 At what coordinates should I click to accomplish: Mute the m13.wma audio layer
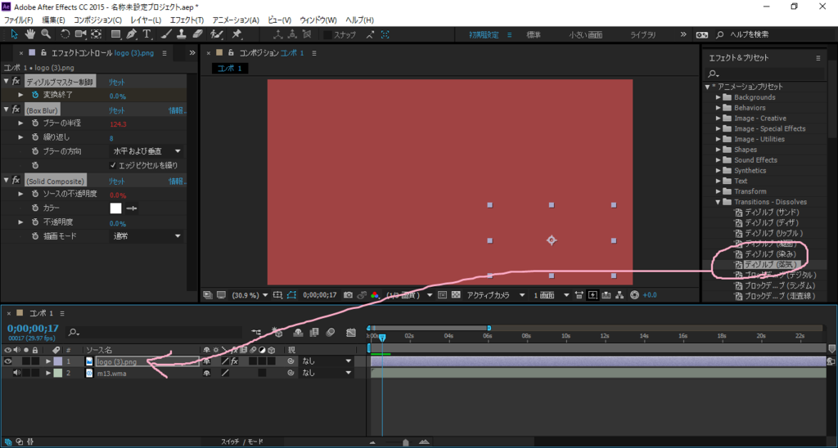click(16, 374)
